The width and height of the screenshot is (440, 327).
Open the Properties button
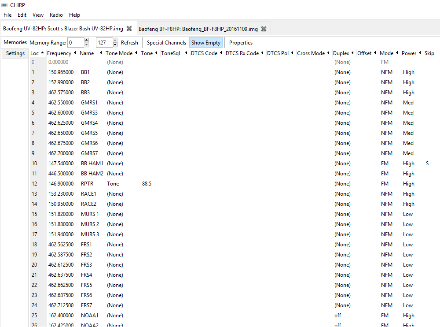[x=241, y=42]
